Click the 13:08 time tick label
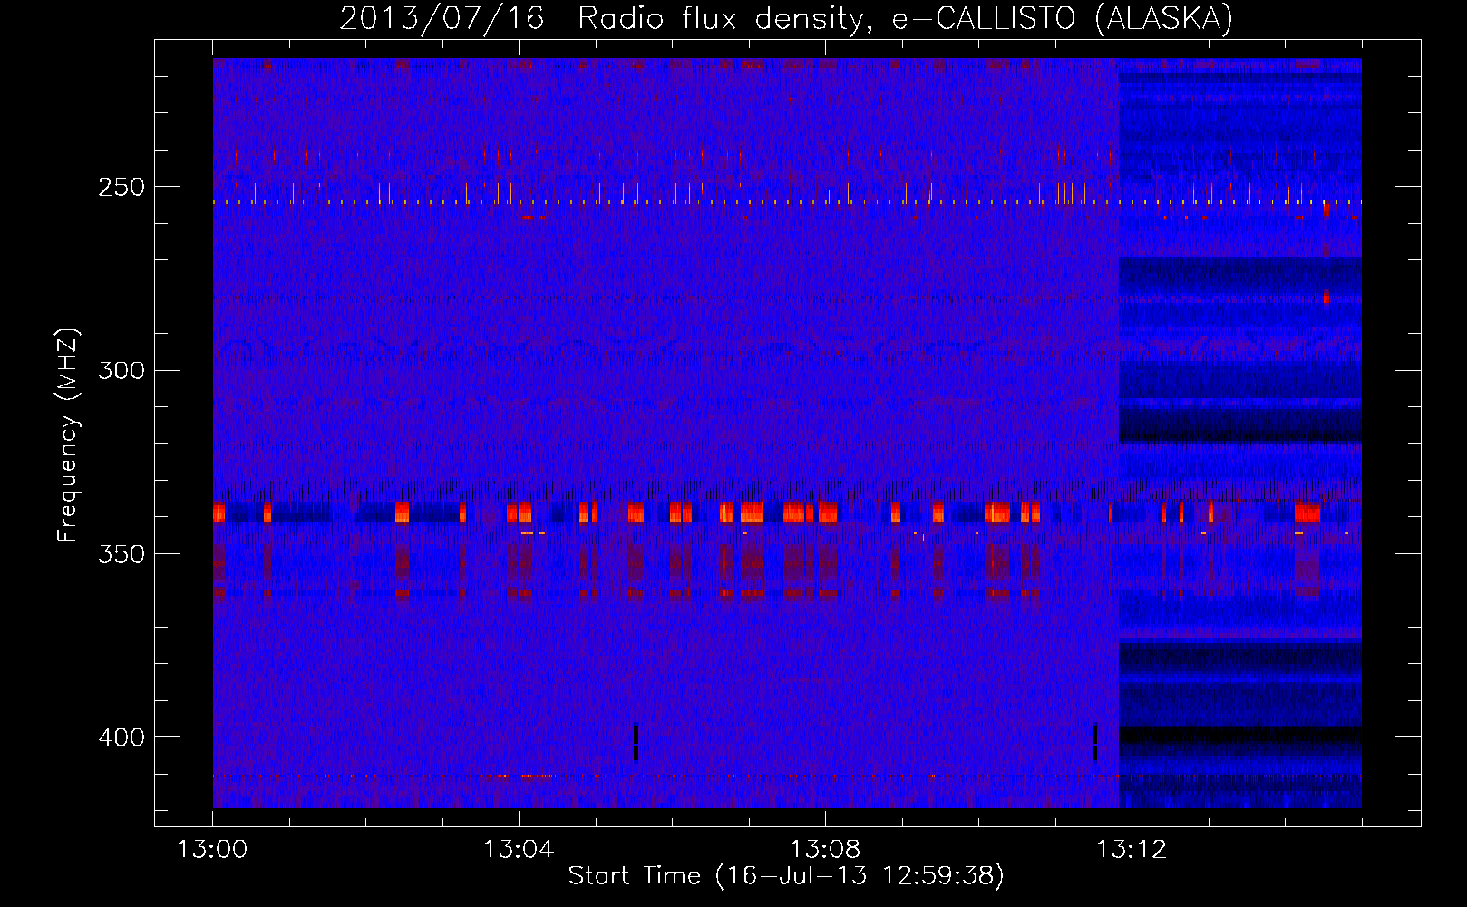The image size is (1467, 907). [x=825, y=850]
